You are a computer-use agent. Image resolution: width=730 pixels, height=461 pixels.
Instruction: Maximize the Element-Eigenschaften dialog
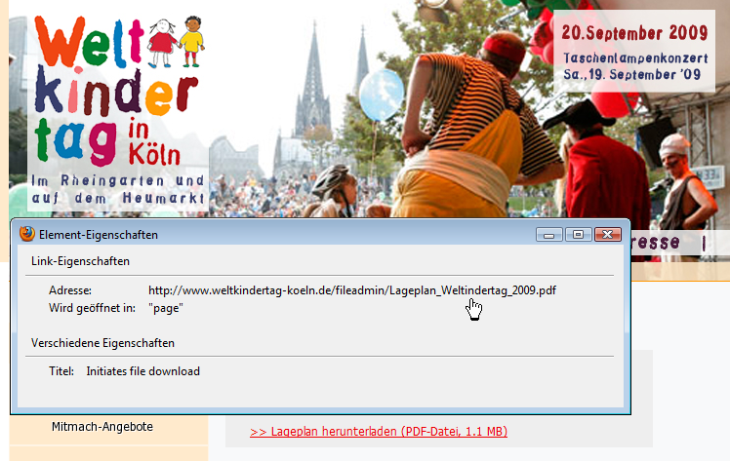[x=578, y=234]
